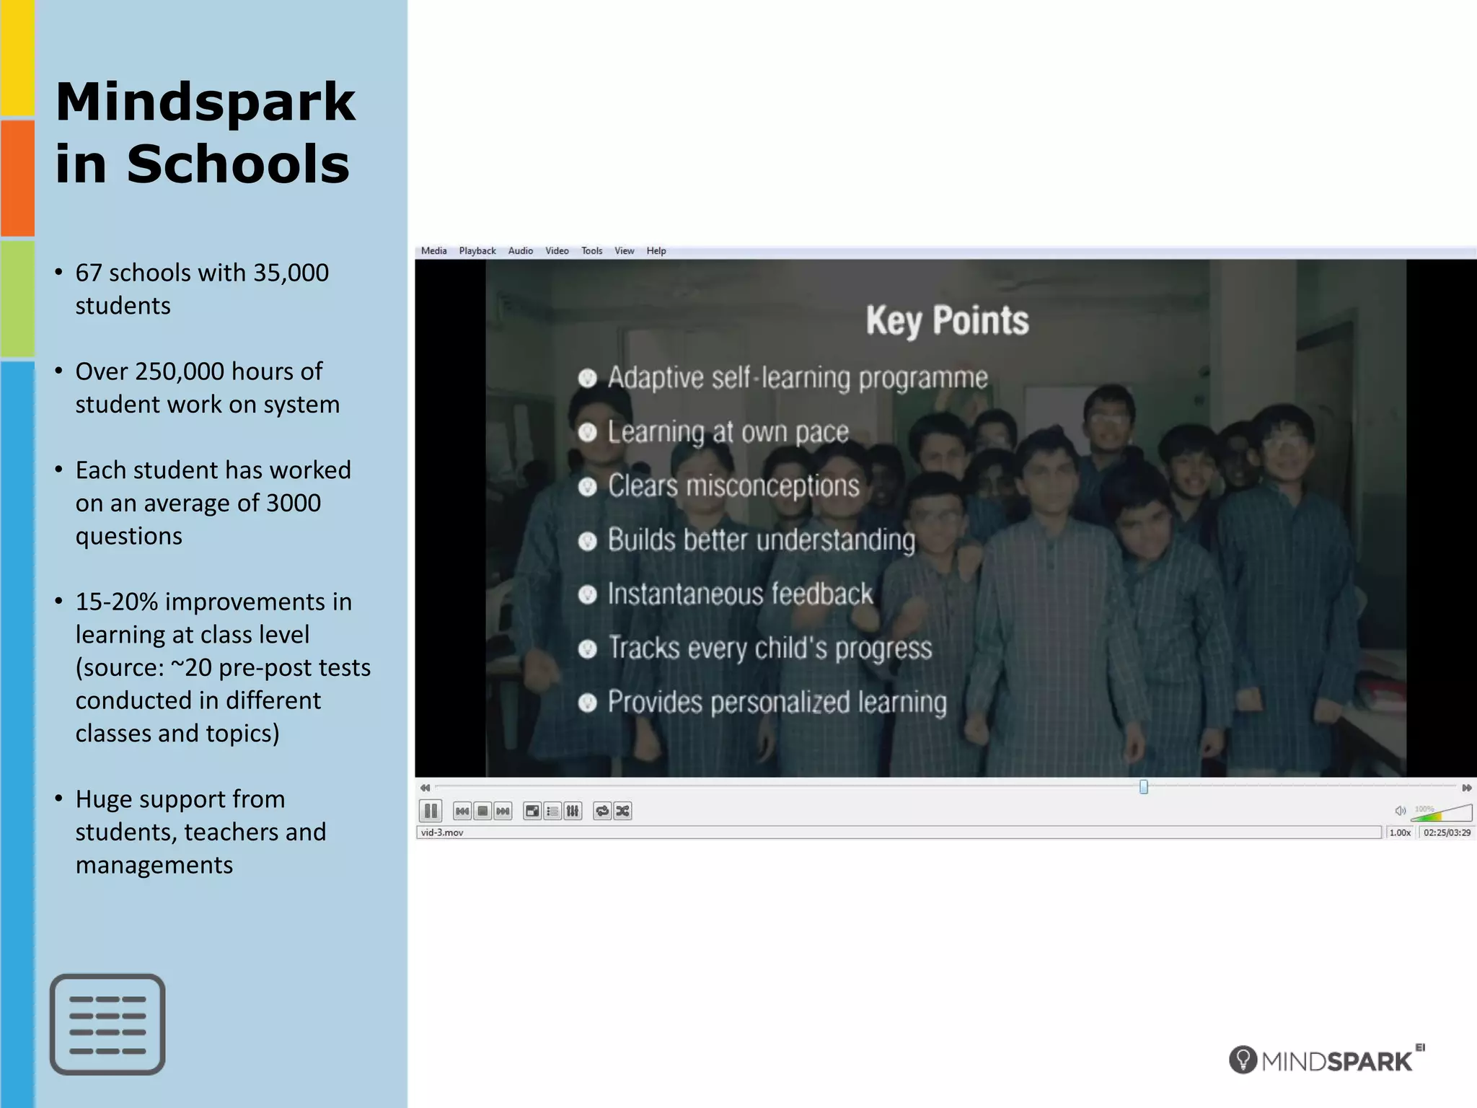
Task: Click the notes list icon on slide
Action: pyautogui.click(x=107, y=1024)
